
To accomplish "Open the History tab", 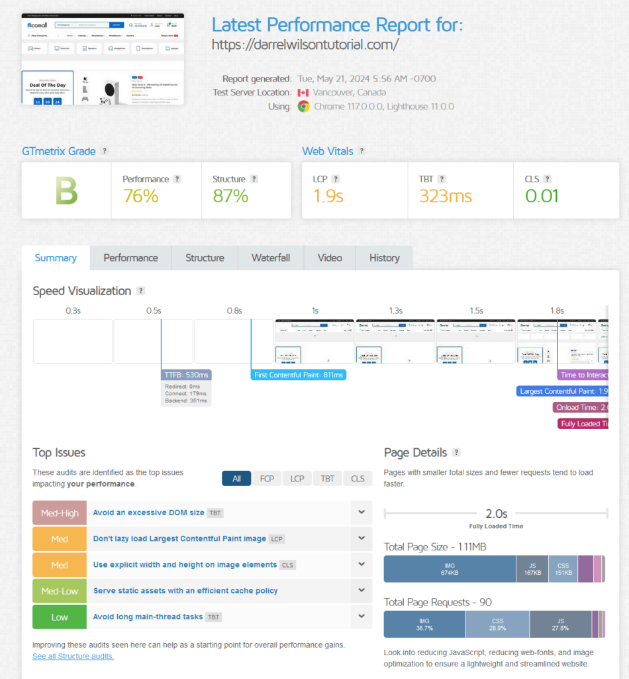I will 384,258.
